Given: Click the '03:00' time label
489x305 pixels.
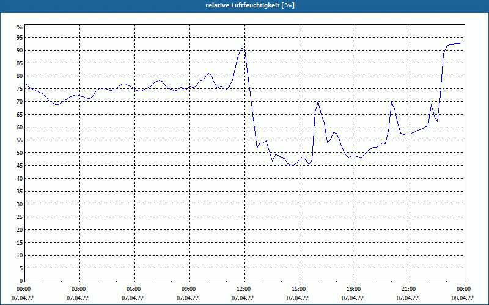Looking at the screenshot, I should [80, 289].
